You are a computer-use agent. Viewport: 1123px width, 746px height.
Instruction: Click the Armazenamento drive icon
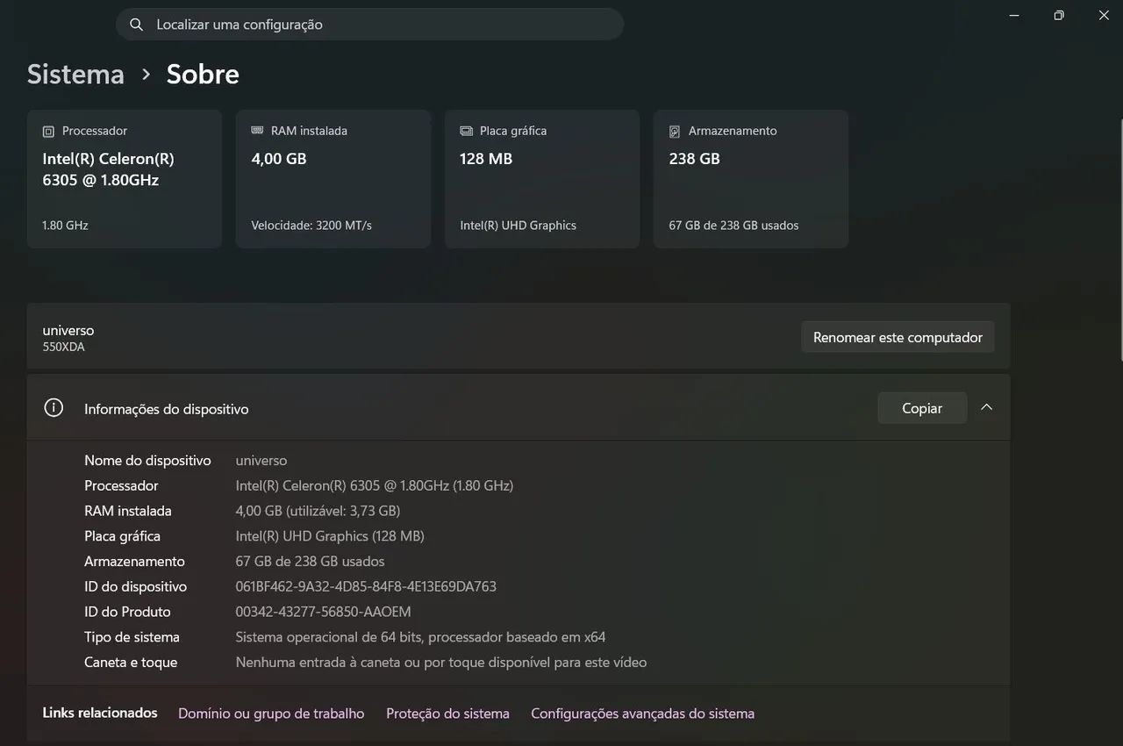click(x=675, y=132)
